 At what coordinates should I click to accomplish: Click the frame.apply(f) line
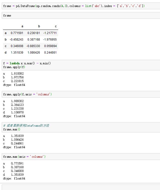(14, 67)
